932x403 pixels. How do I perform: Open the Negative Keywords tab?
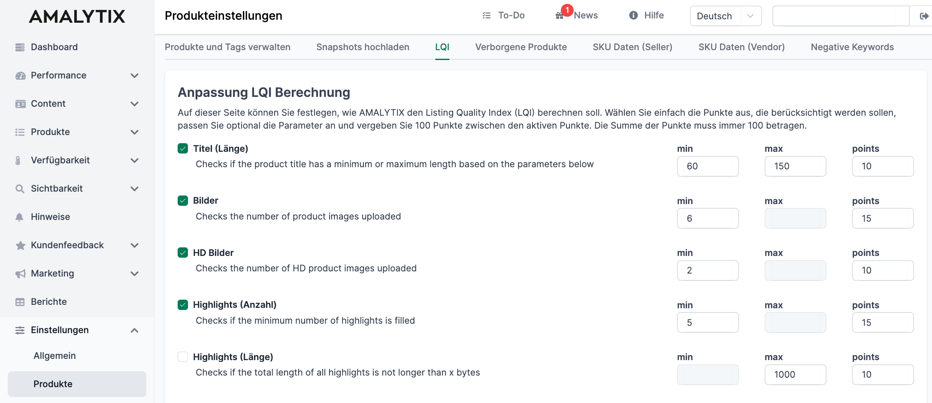852,47
